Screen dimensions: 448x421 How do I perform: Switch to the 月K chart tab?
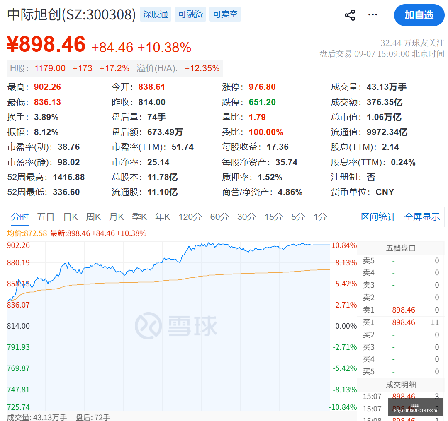116,217
